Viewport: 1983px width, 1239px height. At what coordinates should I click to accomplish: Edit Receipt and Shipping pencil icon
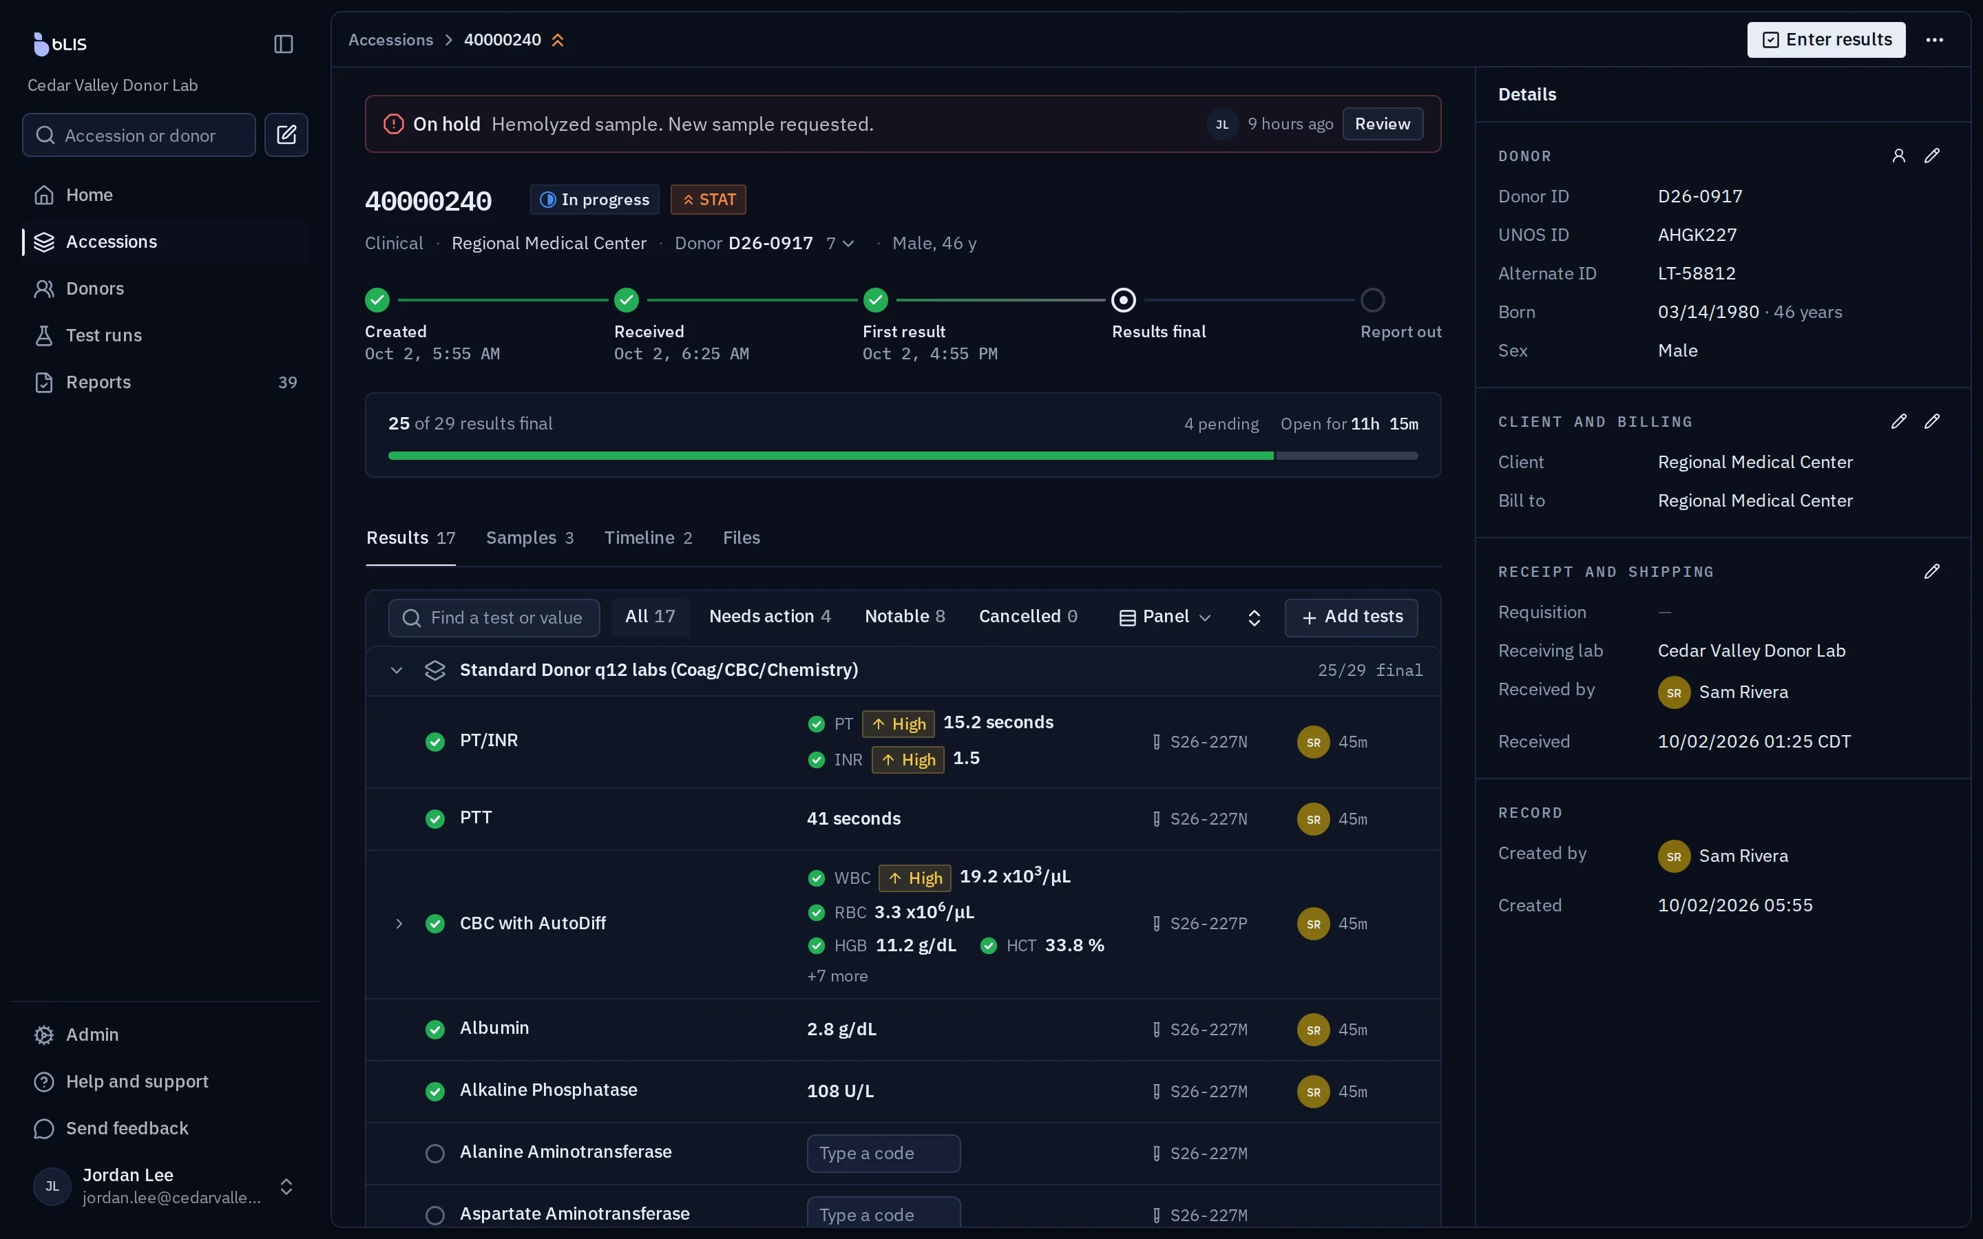point(1931,571)
